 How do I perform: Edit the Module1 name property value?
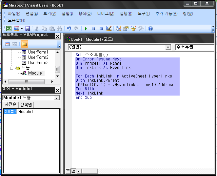[38, 112]
